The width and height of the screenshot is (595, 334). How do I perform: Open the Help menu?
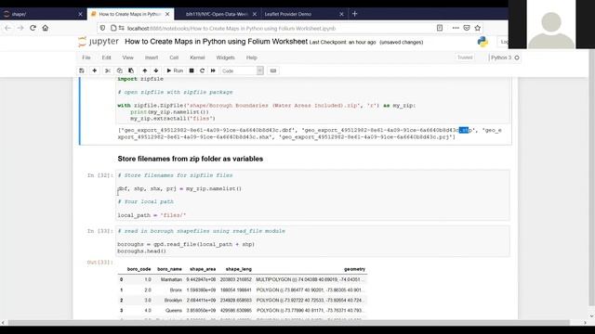[252, 58]
